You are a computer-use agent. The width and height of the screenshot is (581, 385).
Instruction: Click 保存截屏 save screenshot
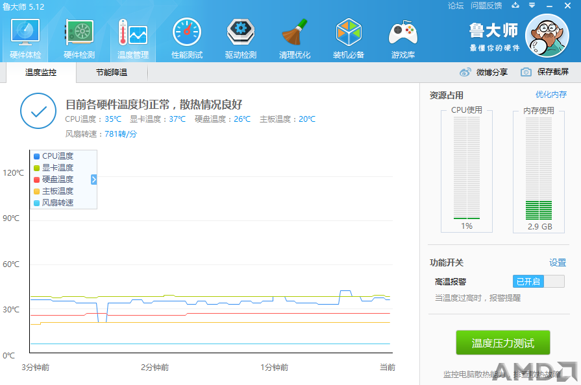tap(553, 72)
